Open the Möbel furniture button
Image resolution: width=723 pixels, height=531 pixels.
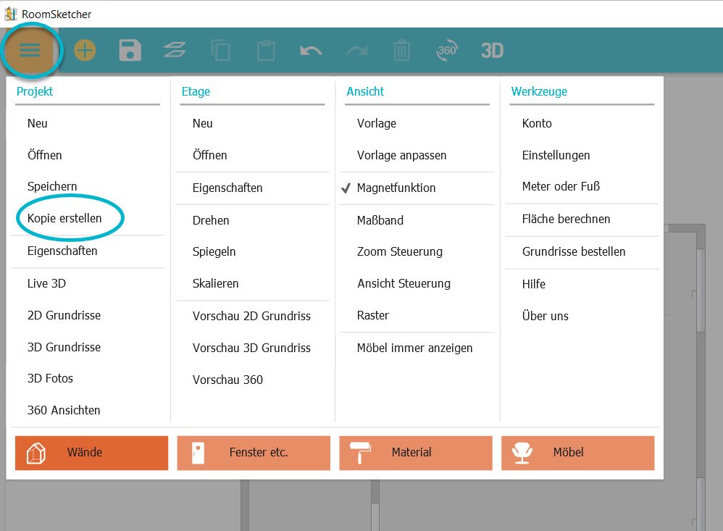click(577, 453)
